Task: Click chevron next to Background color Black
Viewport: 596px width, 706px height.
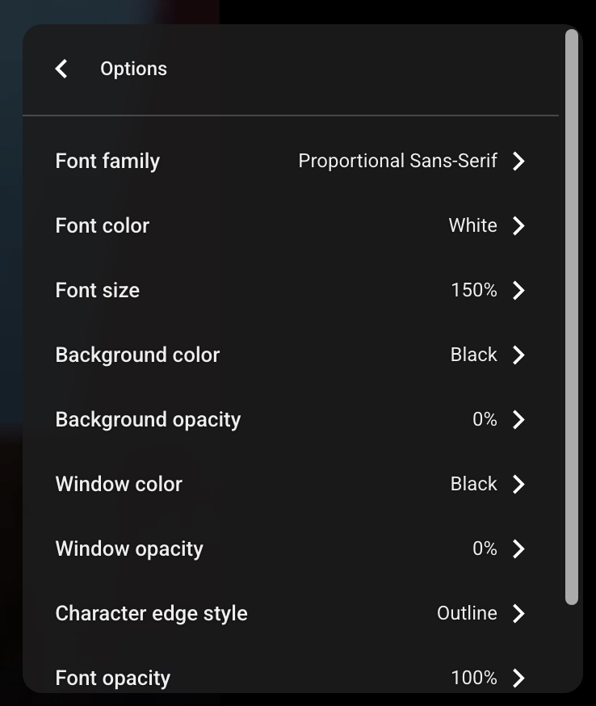Action: (x=518, y=355)
